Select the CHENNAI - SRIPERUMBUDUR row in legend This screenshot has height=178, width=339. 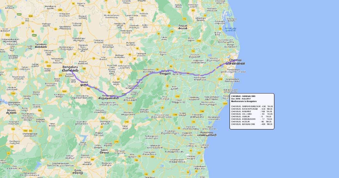251,106
